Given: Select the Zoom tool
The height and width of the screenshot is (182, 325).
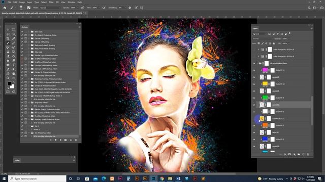Looking at the screenshot, I should pos(8,78).
